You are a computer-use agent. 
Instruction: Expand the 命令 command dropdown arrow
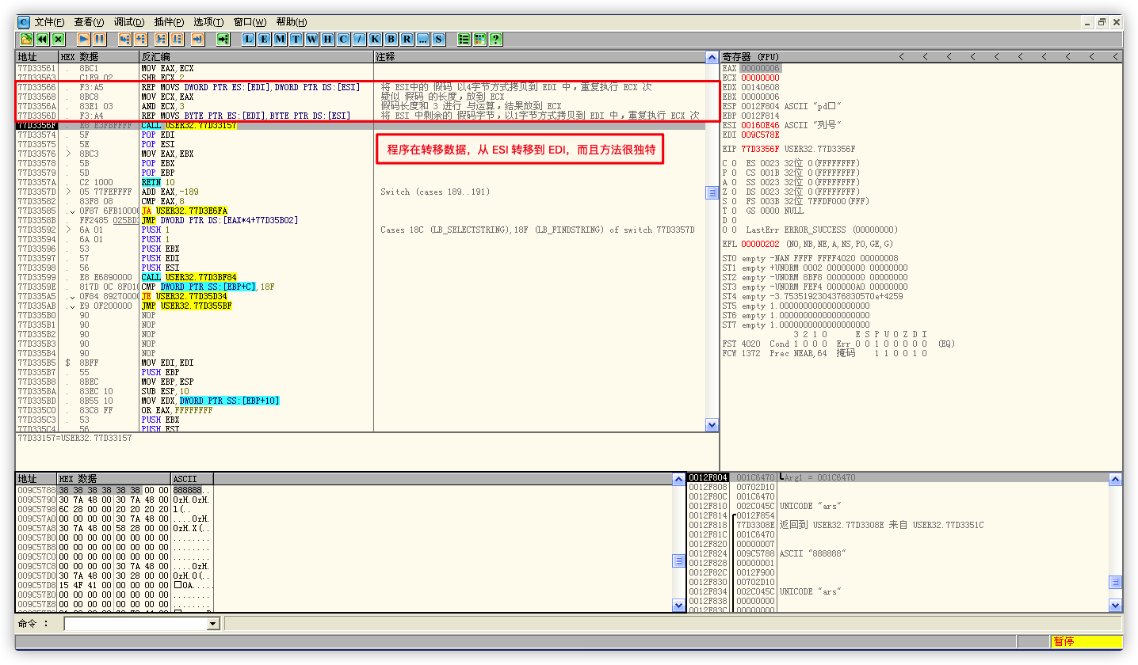(212, 624)
